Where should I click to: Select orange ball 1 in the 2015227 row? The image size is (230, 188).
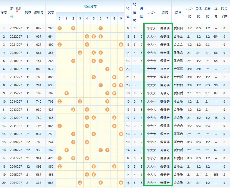66,93
